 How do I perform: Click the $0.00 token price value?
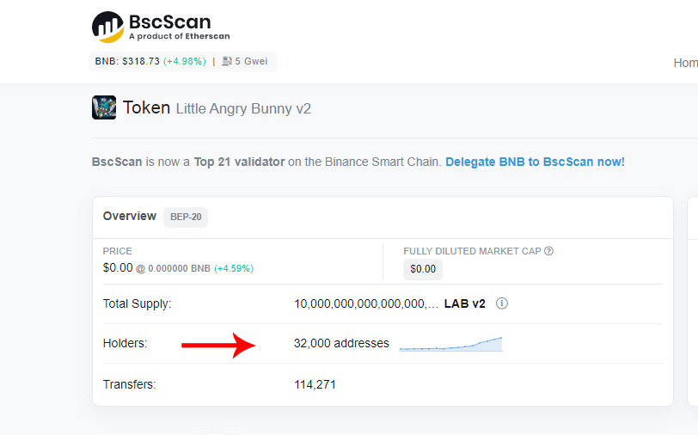tap(118, 268)
